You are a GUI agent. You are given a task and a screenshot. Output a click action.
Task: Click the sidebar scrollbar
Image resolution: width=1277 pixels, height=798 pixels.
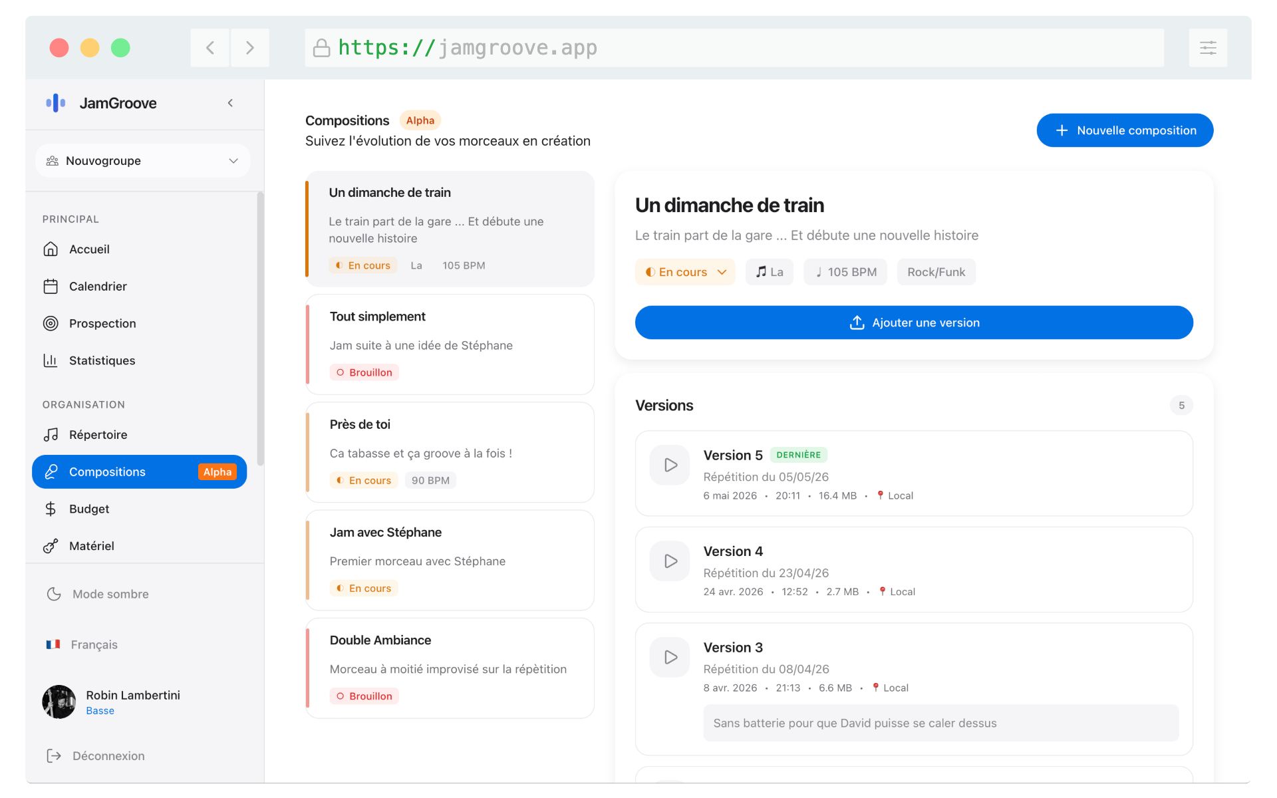point(260,329)
